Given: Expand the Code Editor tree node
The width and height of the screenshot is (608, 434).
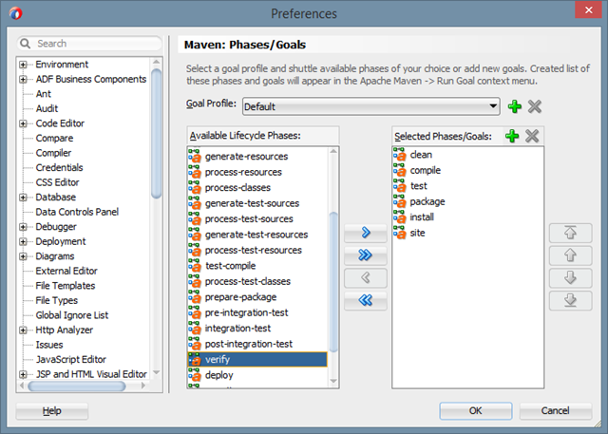Looking at the screenshot, I should tap(24, 123).
